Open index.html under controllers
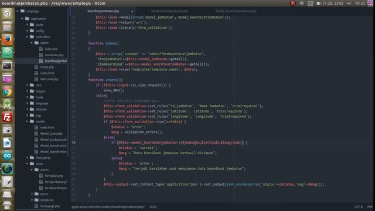 [x=47, y=73]
